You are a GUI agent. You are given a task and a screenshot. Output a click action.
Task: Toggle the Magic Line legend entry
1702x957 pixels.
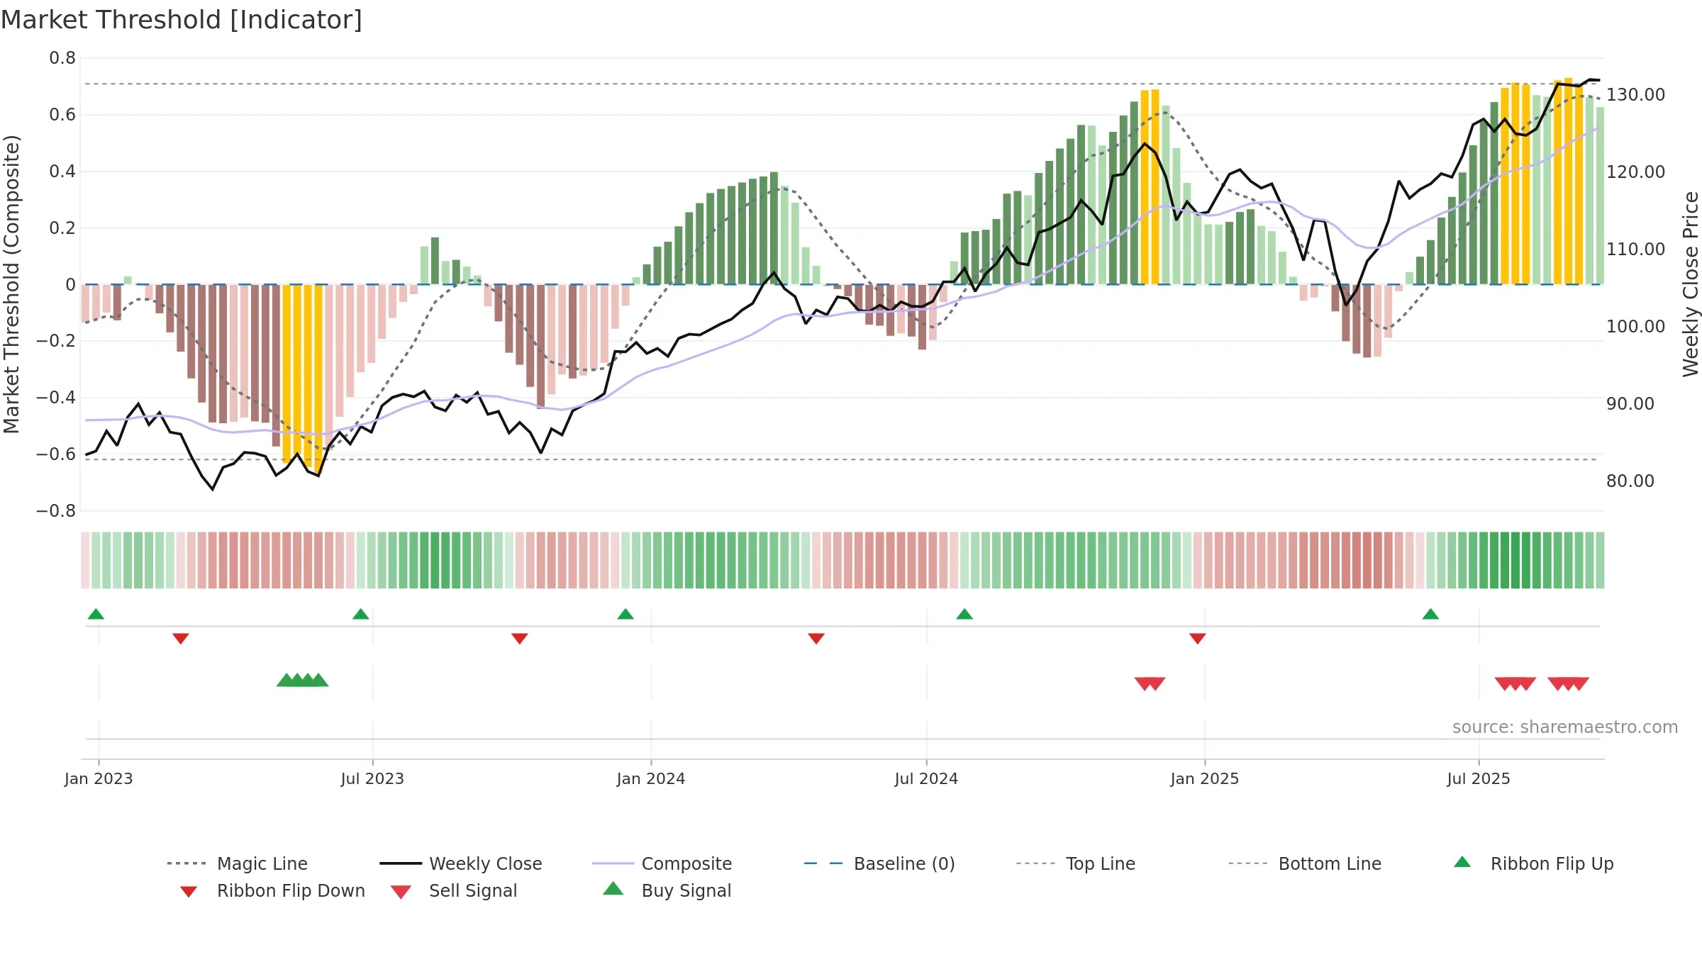point(238,863)
